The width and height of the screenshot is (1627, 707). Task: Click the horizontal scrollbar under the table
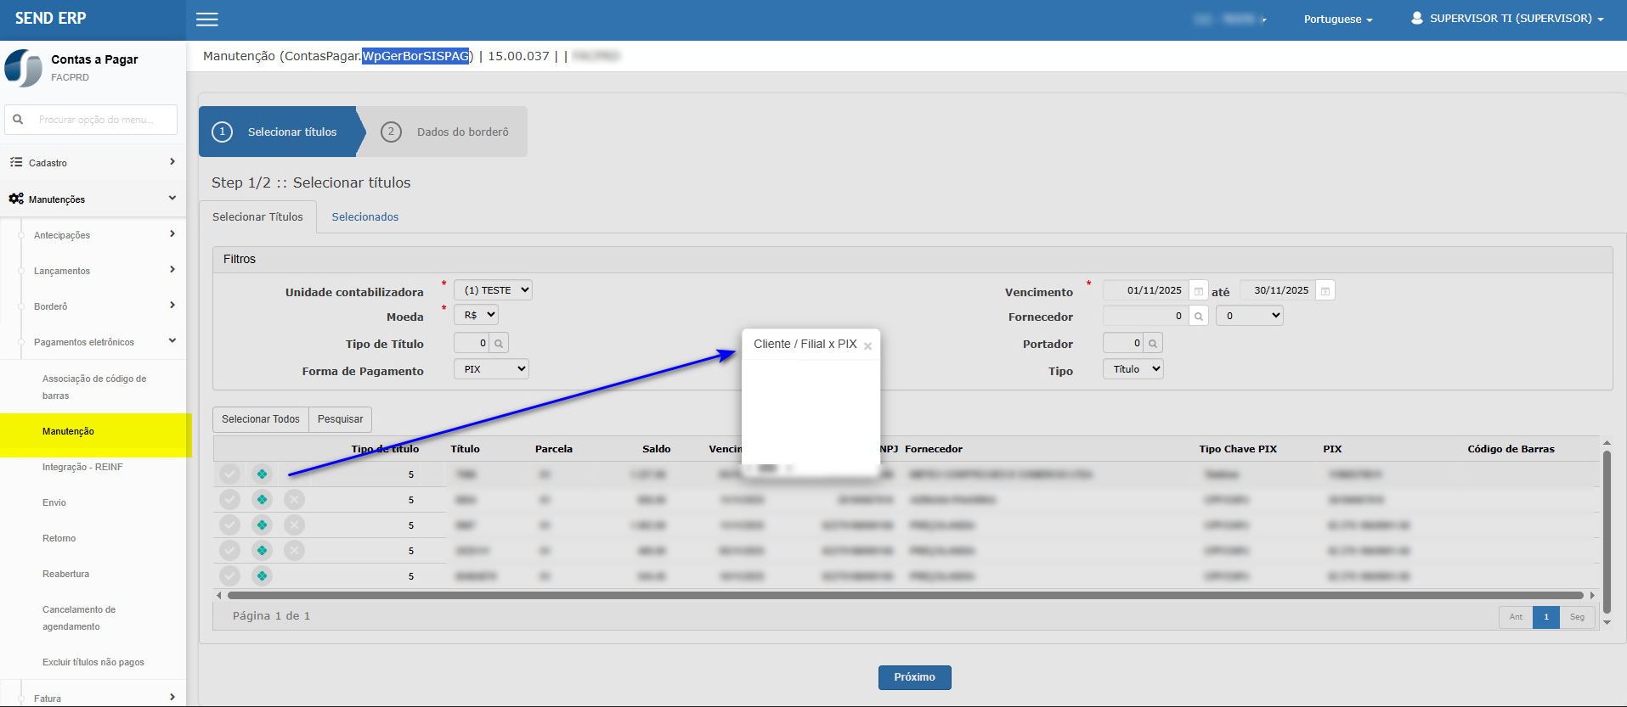coord(905,596)
